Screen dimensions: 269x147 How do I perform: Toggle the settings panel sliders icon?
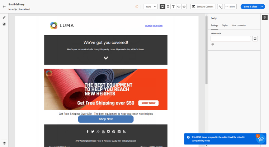pyautogui.click(x=265, y=17)
